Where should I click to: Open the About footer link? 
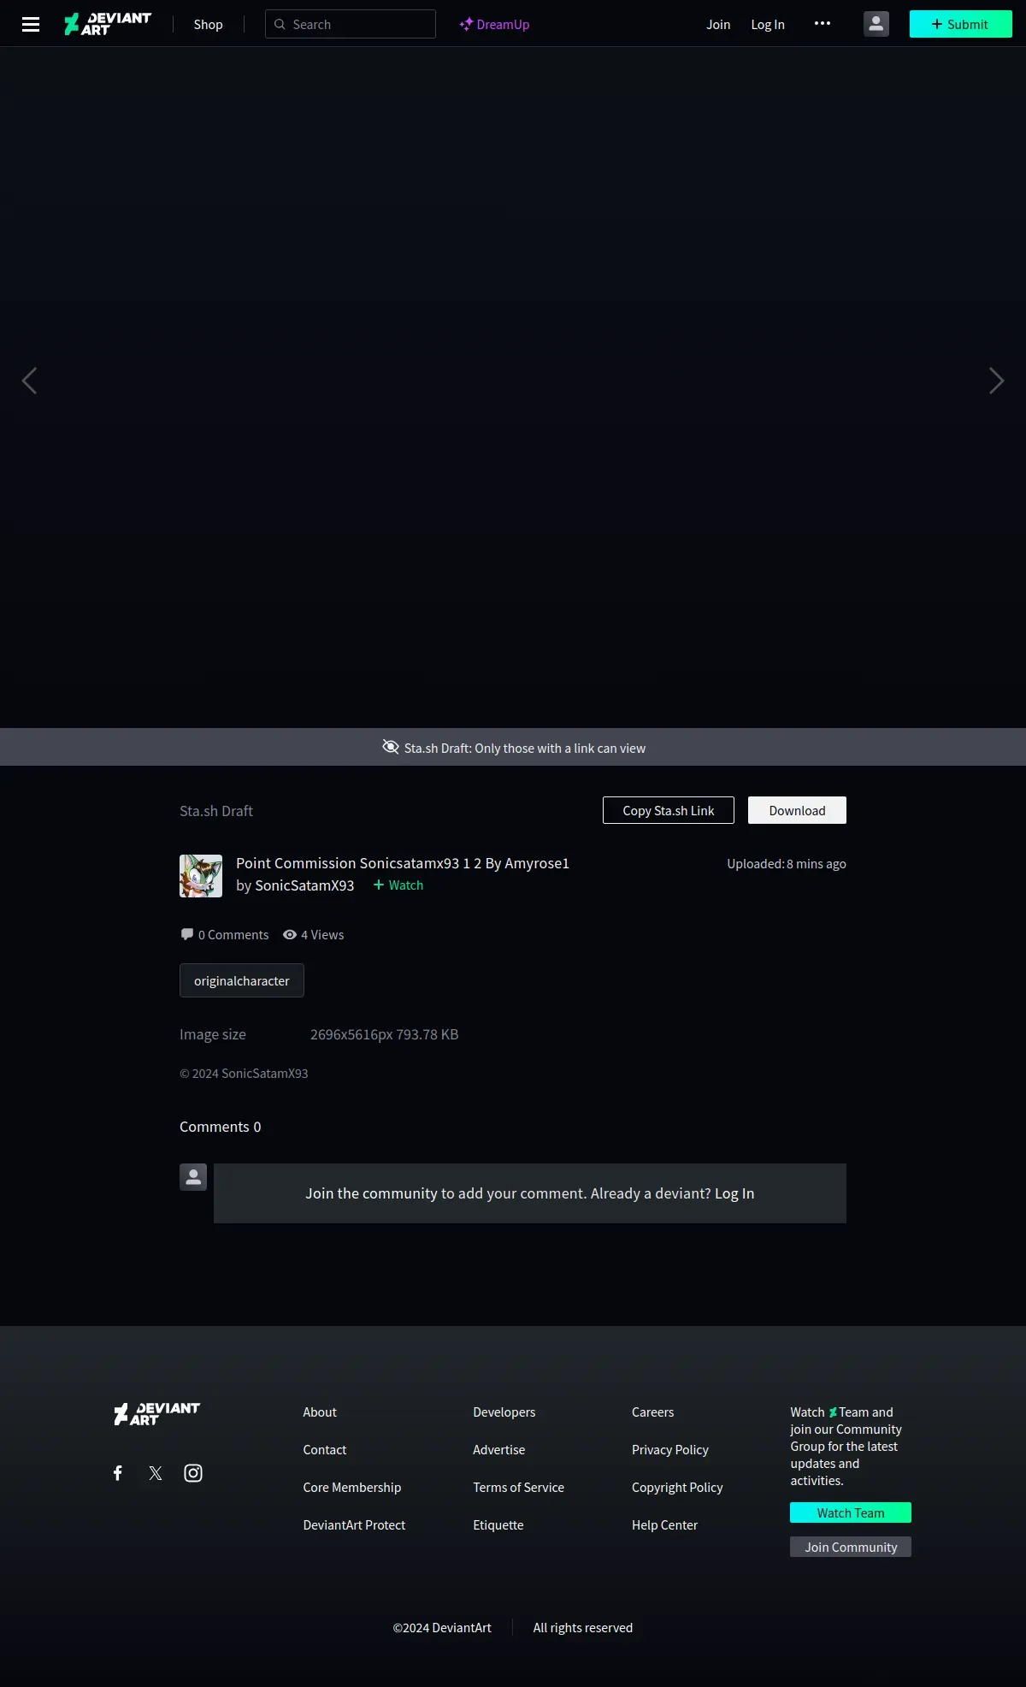click(x=320, y=1412)
